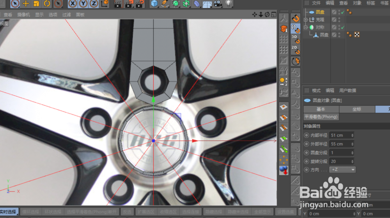Toggle green enable check for 对称

(343, 27)
